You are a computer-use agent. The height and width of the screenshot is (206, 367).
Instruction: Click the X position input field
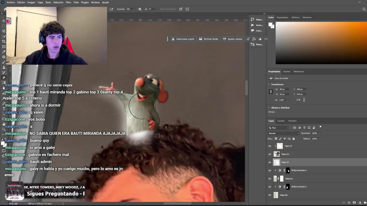(x=301, y=89)
